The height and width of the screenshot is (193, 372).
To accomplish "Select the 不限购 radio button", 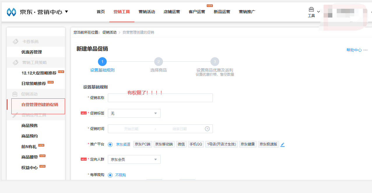I will [110, 175].
